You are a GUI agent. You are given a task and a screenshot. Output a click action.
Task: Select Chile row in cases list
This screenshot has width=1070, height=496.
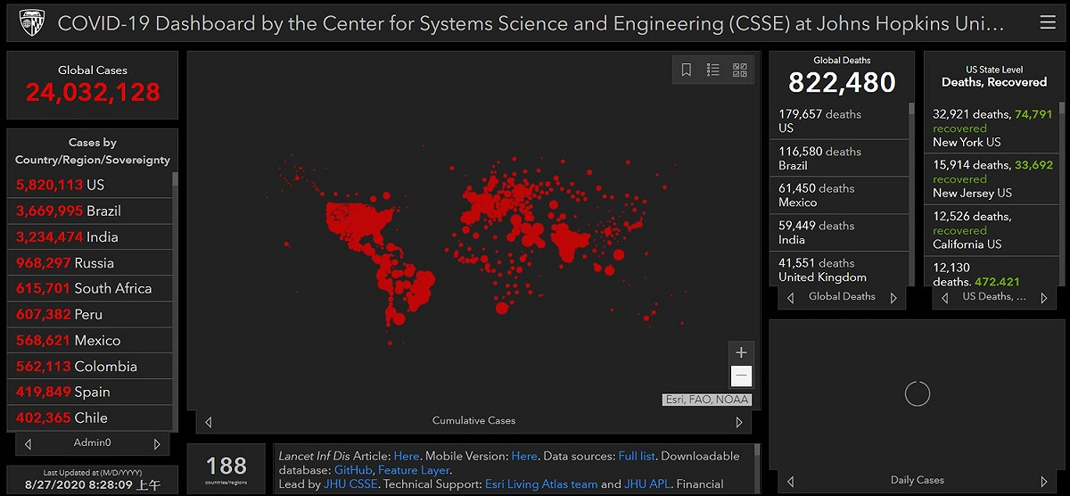[x=89, y=418]
